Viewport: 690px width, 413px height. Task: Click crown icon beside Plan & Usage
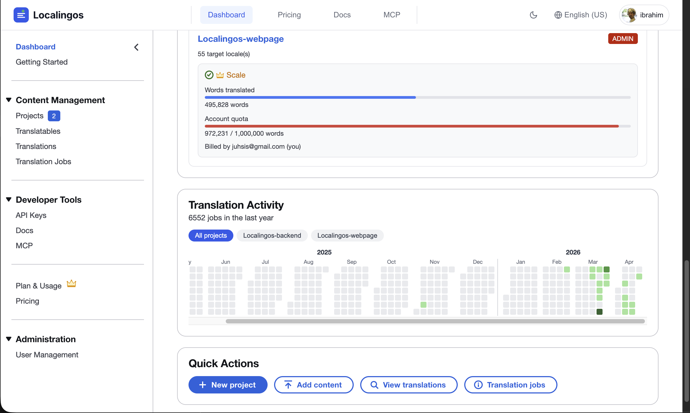point(71,284)
